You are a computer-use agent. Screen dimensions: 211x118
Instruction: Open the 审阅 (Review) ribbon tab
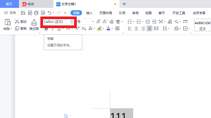[x=135, y=13]
